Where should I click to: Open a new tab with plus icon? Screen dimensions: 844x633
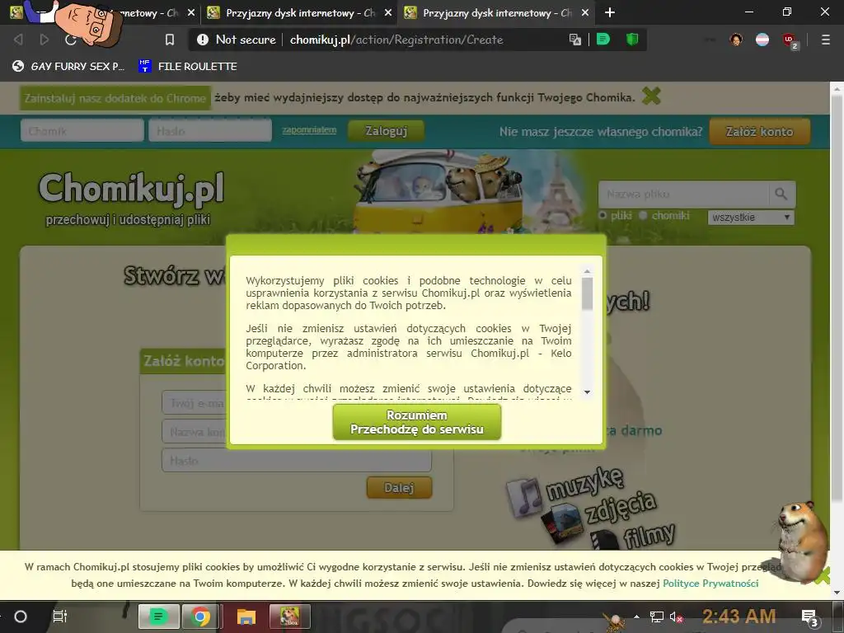pyautogui.click(x=609, y=12)
